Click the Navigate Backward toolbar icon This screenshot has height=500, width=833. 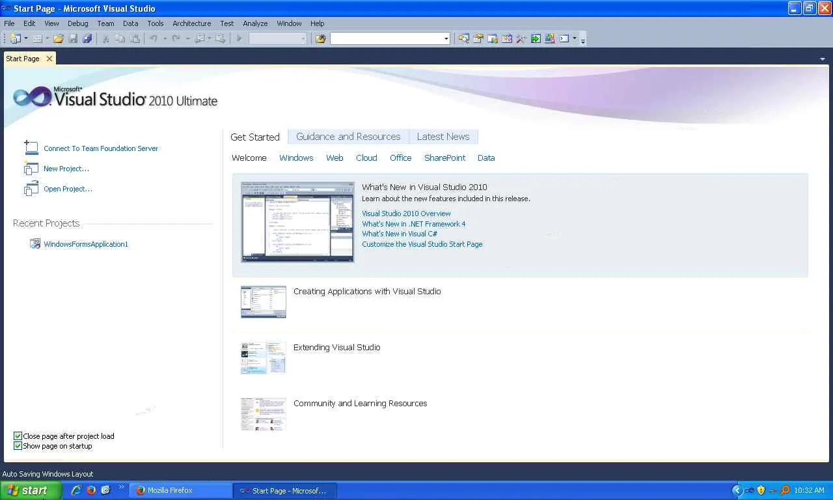coord(199,39)
